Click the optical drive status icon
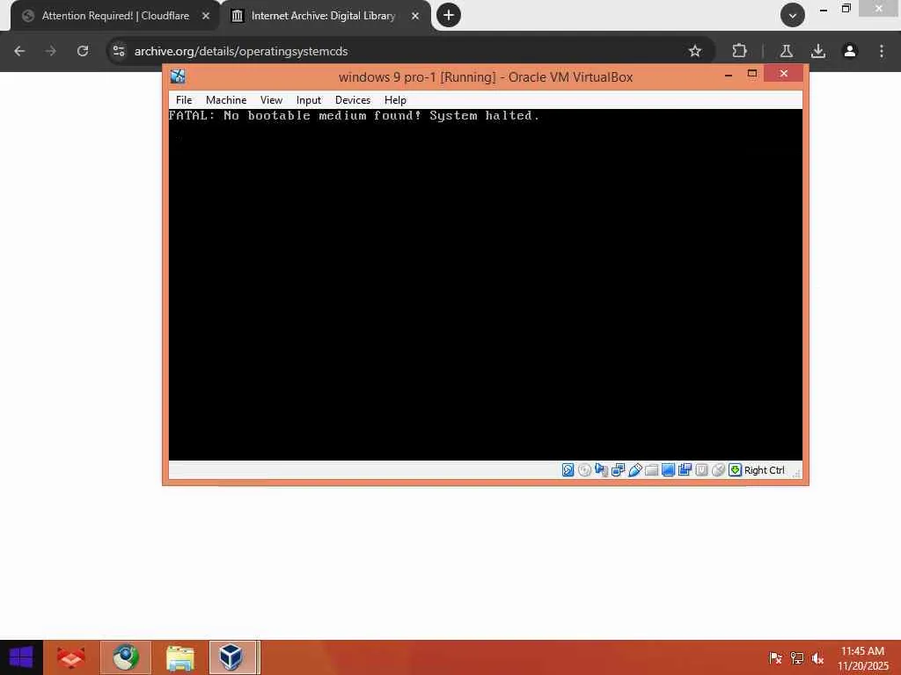Viewport: 901px width, 675px height. 584,470
